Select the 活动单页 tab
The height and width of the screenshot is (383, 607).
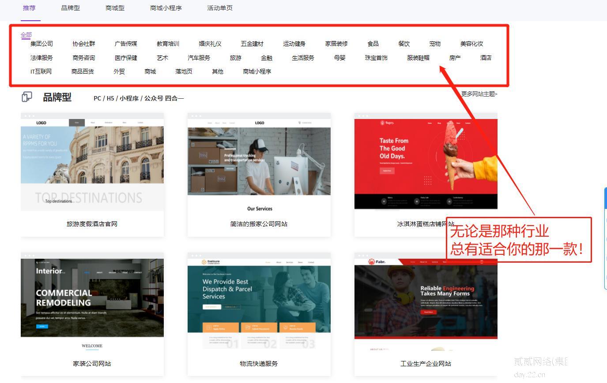coord(219,8)
